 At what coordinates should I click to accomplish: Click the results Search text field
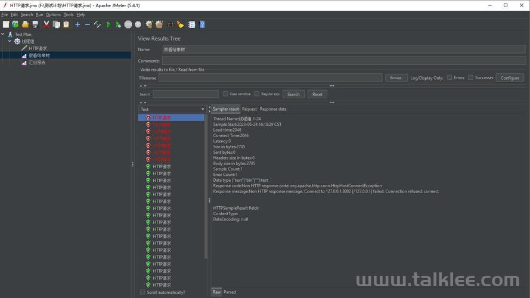pos(185,94)
